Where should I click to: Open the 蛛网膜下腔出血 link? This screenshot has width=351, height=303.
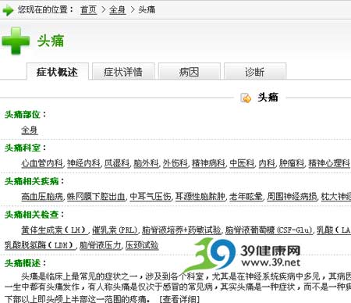[96, 197]
